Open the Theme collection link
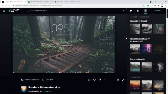Viewport: 168px width, 94px height. click(x=133, y=59)
